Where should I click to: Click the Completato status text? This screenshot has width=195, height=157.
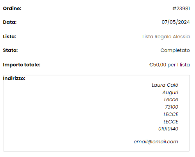(175, 50)
